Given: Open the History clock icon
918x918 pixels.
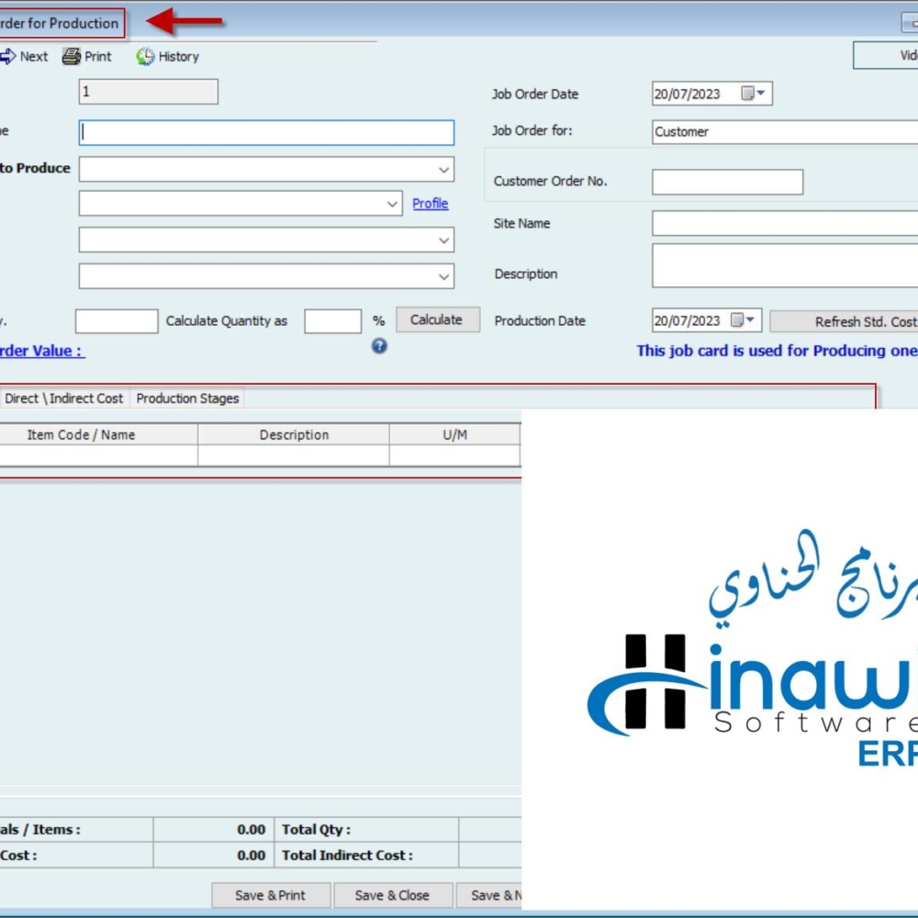Looking at the screenshot, I should click(145, 56).
